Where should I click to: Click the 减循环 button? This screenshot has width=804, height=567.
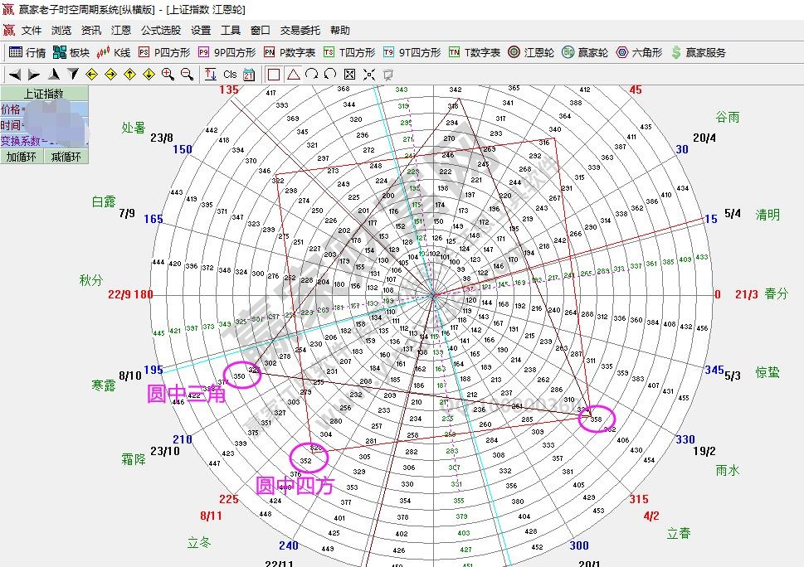coord(66,157)
